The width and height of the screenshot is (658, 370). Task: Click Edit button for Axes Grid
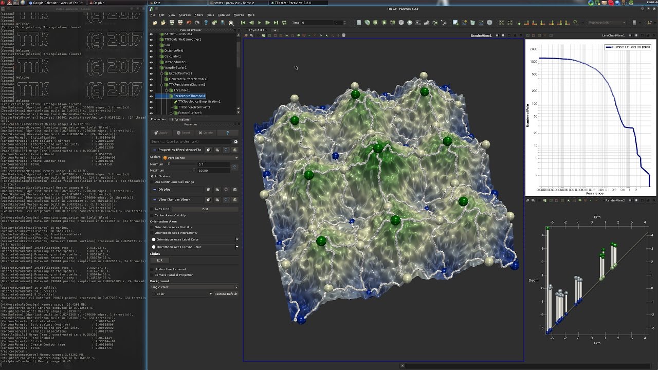click(x=205, y=209)
